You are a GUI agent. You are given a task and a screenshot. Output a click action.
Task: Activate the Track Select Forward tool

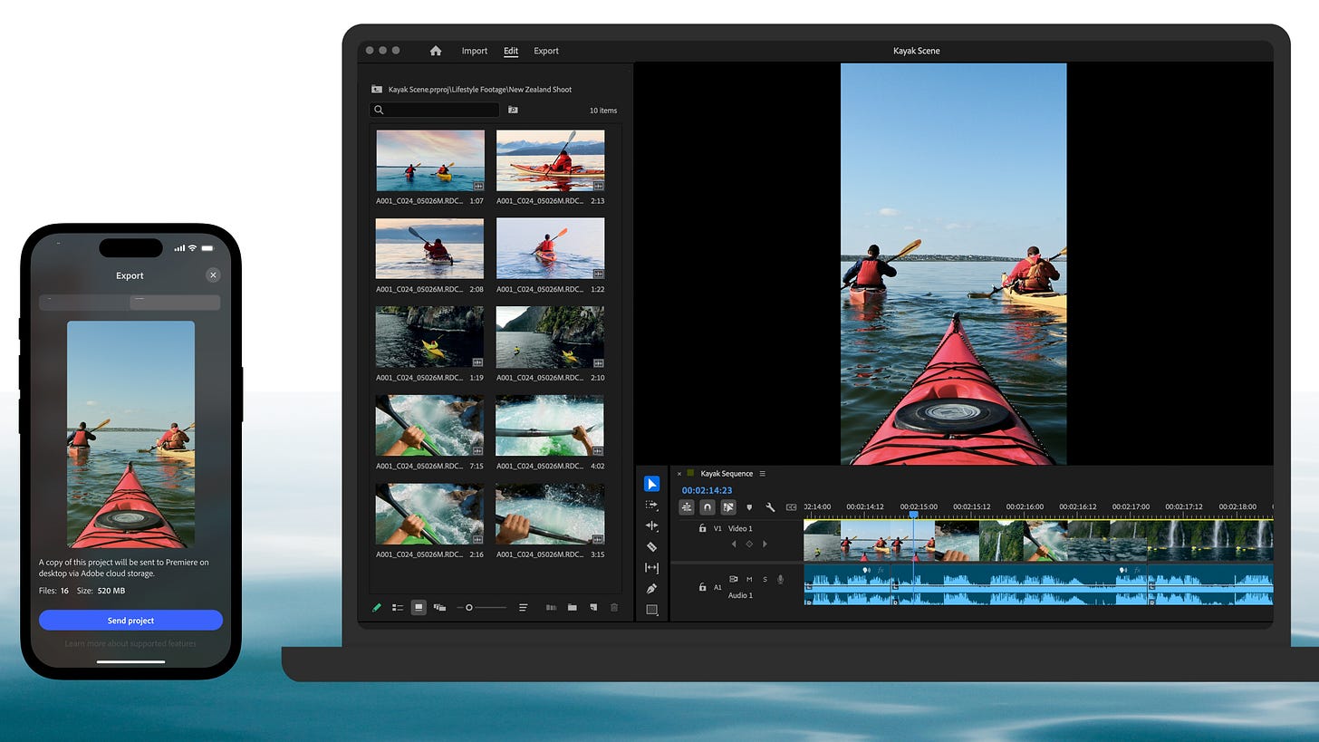pyautogui.click(x=652, y=504)
